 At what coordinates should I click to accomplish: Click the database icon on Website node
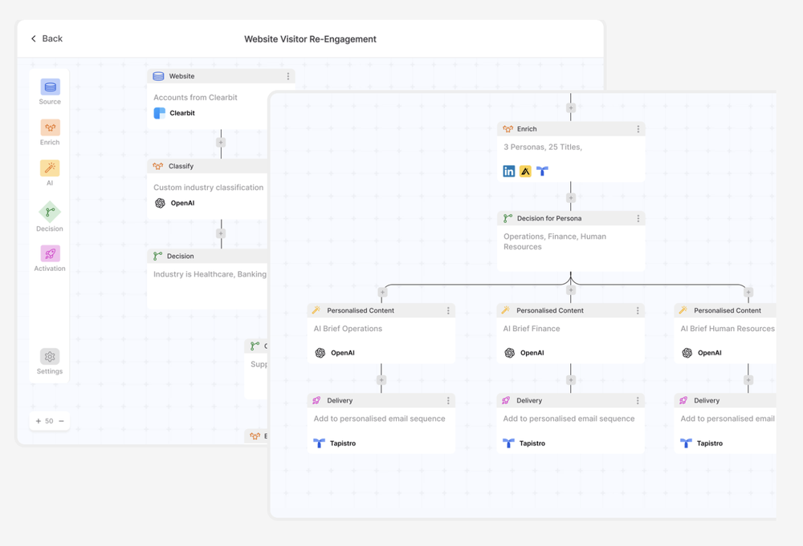click(x=159, y=76)
